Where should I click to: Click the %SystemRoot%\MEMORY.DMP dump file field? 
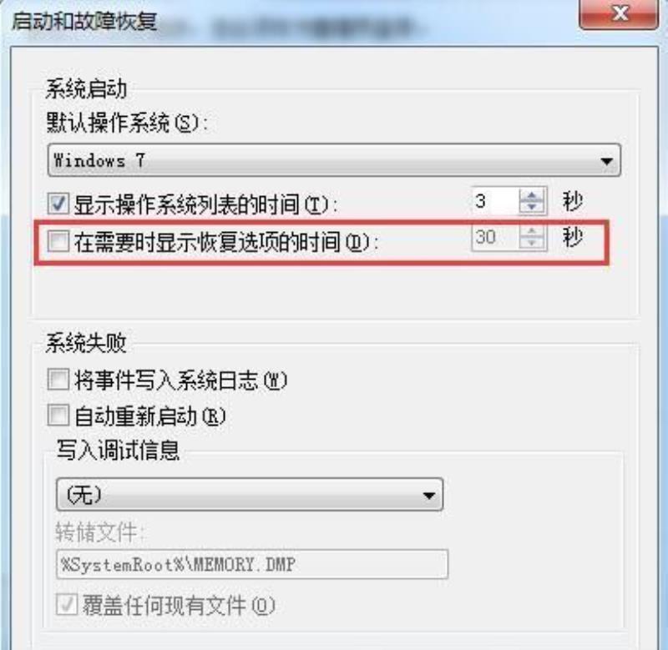(x=252, y=564)
